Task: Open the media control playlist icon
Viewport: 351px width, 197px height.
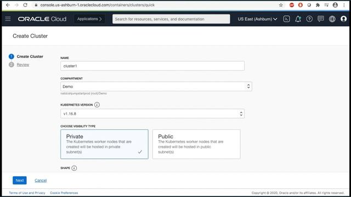Action: point(326,5)
